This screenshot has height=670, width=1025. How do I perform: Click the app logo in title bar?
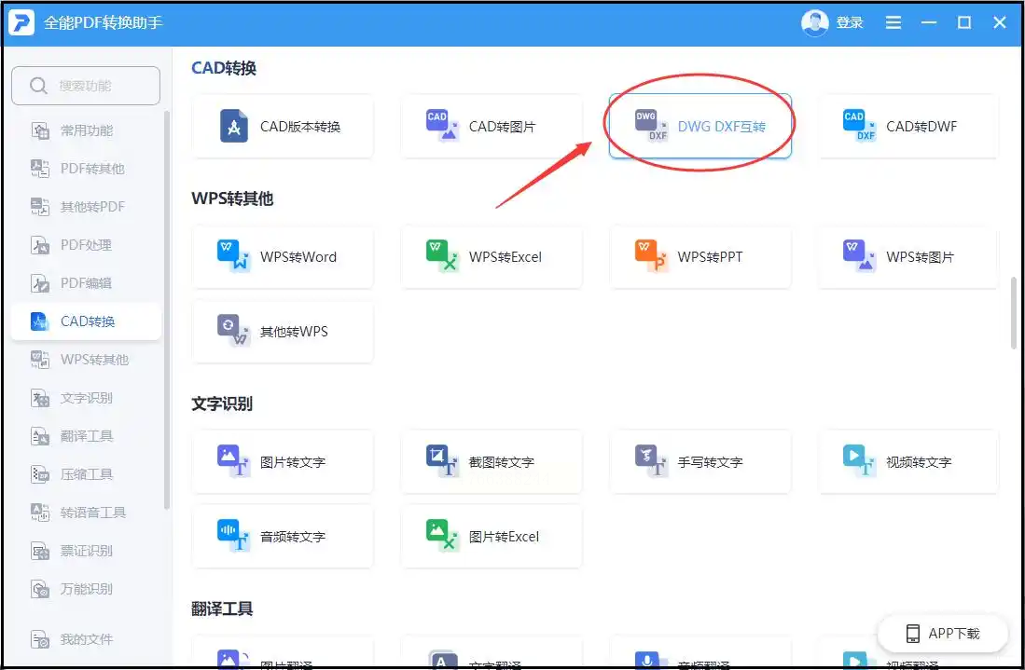coord(21,22)
